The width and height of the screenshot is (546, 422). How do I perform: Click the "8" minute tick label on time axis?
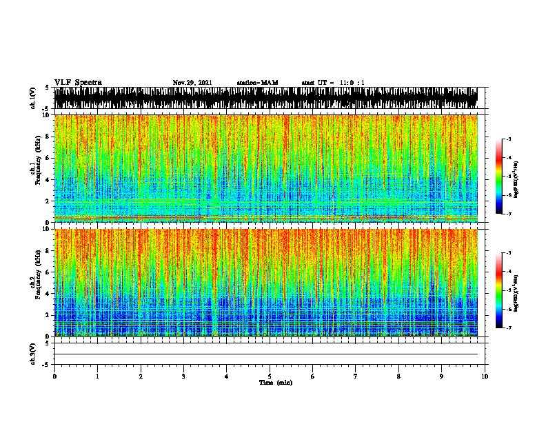398,376
